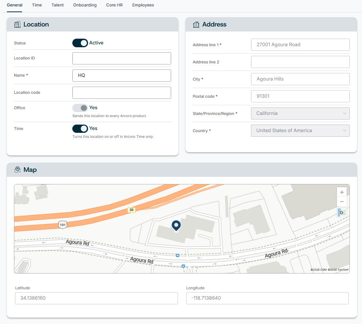Open the State/Province/Region dropdown
Screen dimensions: 362x324
pyautogui.click(x=300, y=113)
